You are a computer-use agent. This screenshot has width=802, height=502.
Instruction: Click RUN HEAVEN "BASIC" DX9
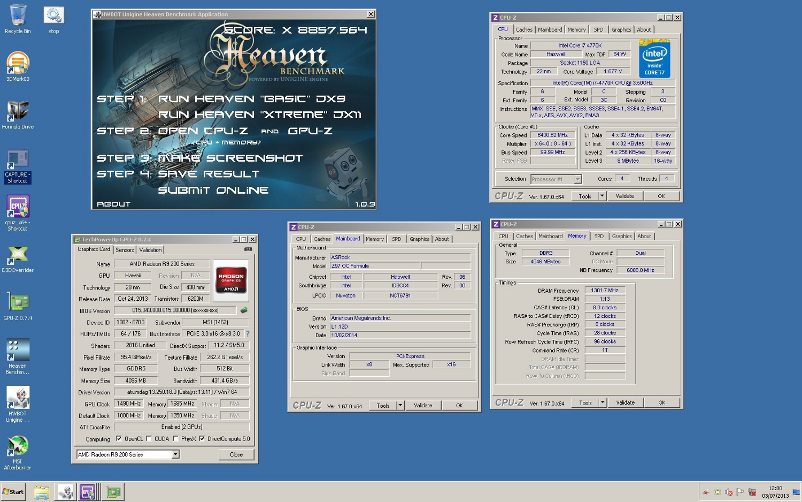coord(252,99)
